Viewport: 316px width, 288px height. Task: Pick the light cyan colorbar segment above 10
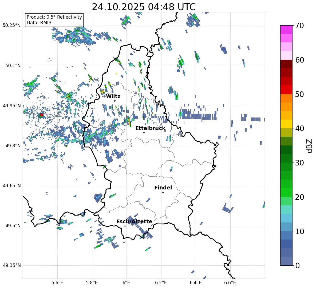coord(286,218)
